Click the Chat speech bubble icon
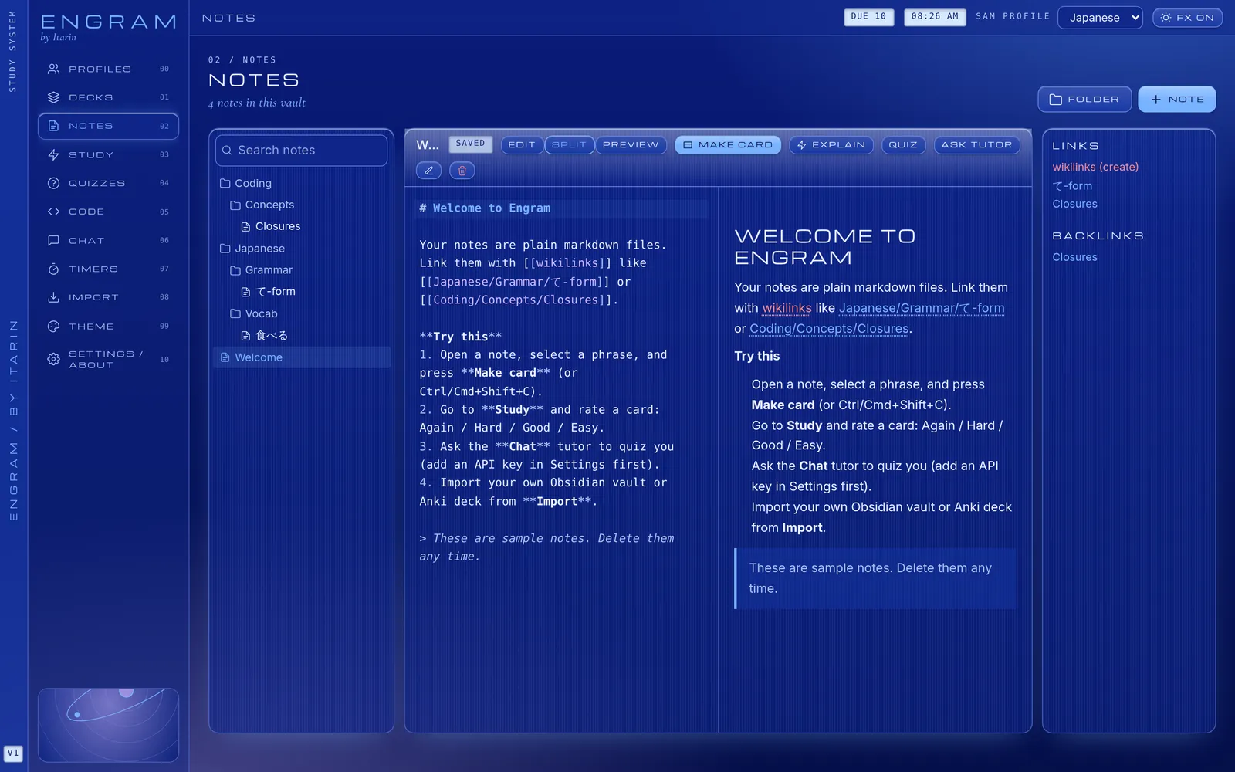 53,240
